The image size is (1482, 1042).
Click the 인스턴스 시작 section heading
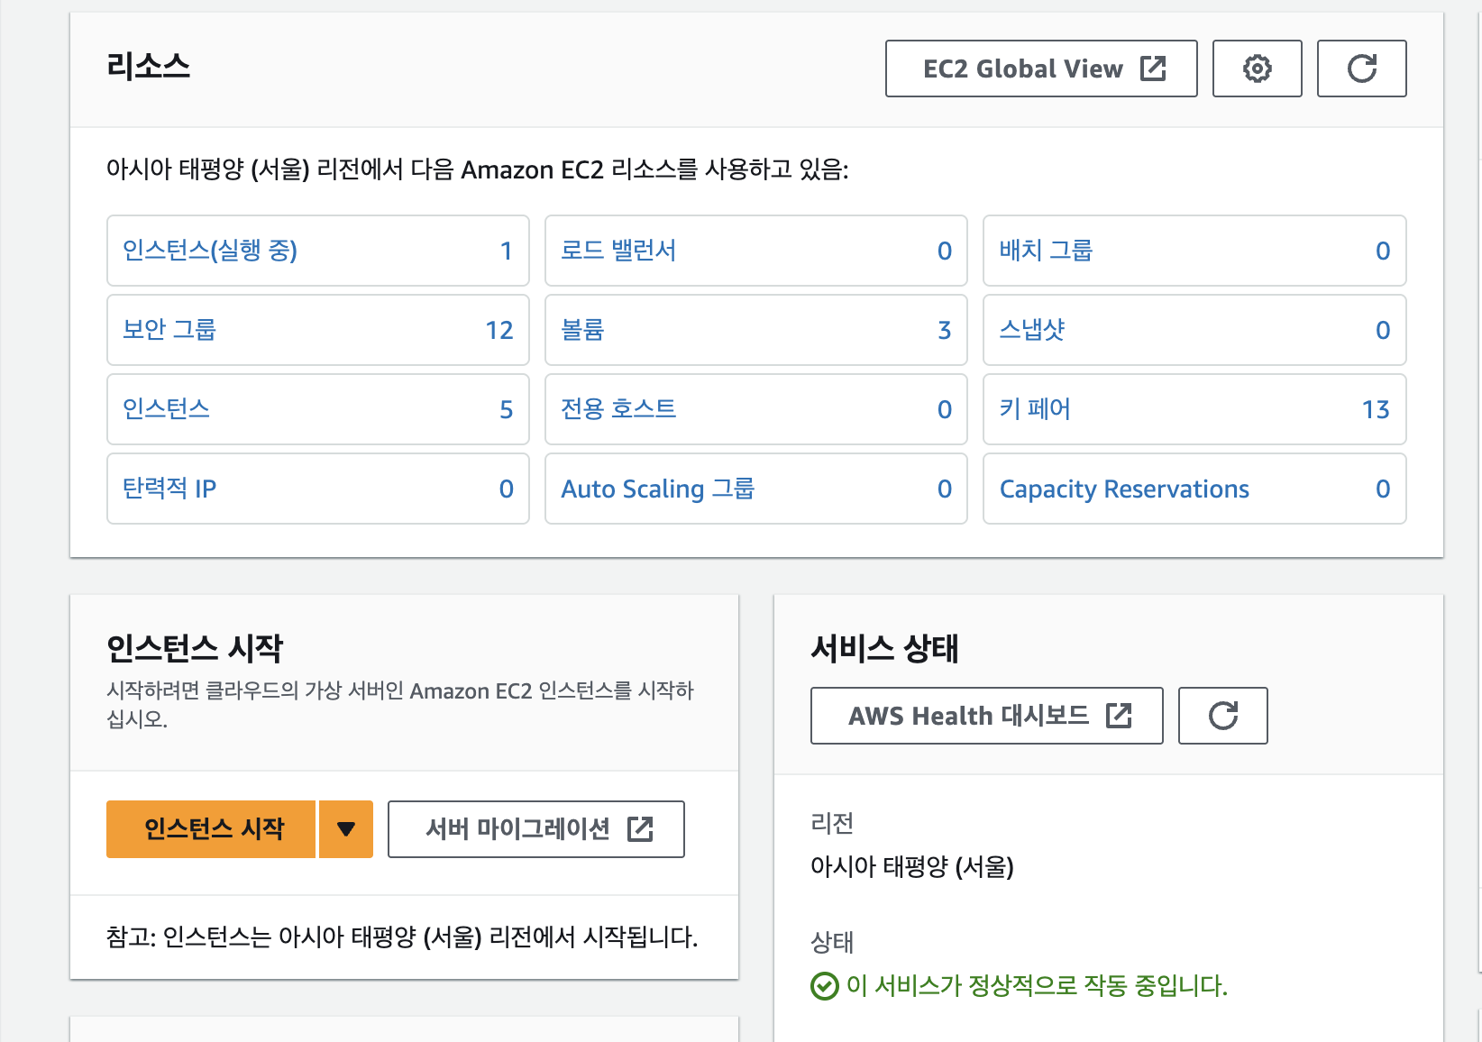click(x=195, y=648)
